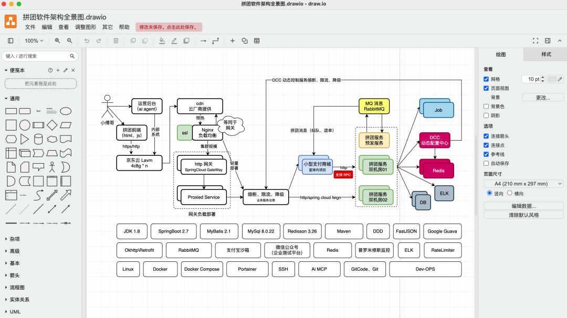This screenshot has width=567, height=318.
Task: Click the pencil edit icon on 便笺本 scratchpad
Action: (x=65, y=70)
